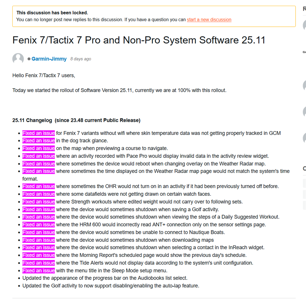Viewport: 306px width, 302px height.
Task: Click highlighted 'Fixed an issue' for HRM 600
Action: coord(39,225)
